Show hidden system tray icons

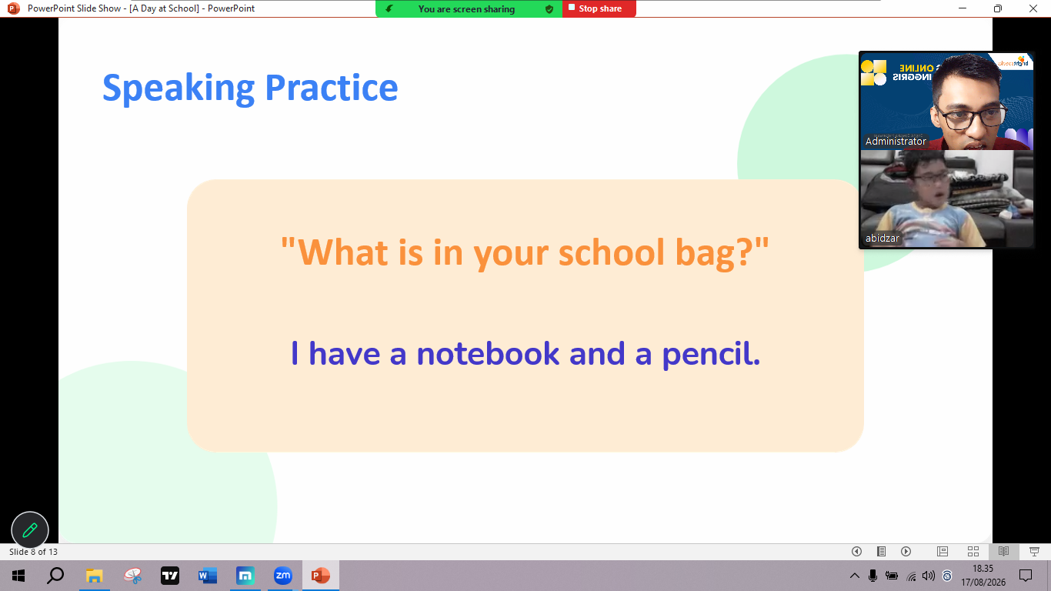coord(854,576)
